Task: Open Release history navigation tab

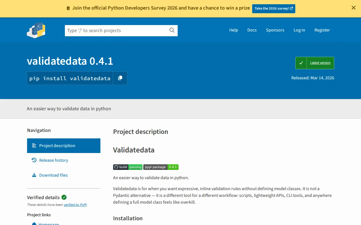Action: tap(64, 160)
